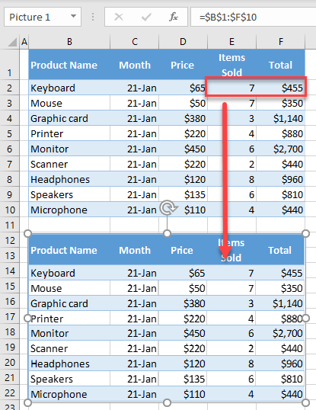This screenshot has height=410, width=316.
Task: Select row 5 header
Action: pos(10,134)
